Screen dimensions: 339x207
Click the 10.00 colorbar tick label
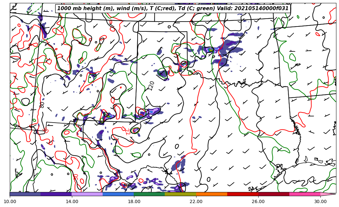tap(10, 201)
